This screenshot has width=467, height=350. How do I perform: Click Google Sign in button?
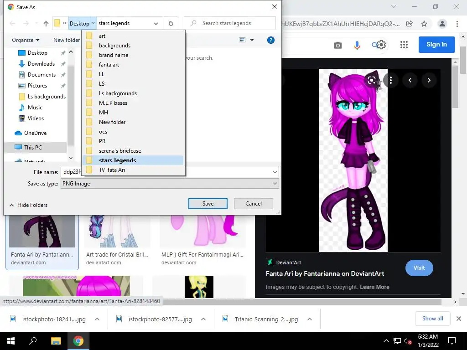pyautogui.click(x=436, y=44)
